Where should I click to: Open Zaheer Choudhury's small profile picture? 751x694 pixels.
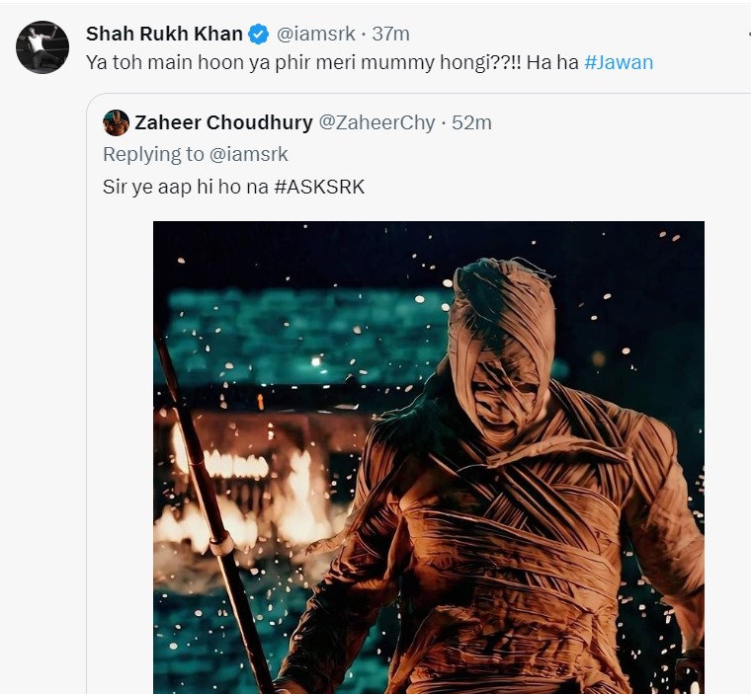116,122
